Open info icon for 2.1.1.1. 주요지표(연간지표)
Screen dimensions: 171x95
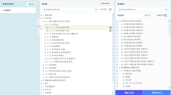click(x=110, y=28)
